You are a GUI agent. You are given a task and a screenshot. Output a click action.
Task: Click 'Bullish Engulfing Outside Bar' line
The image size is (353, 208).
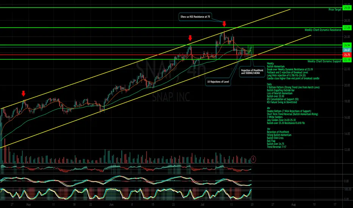click(x=281, y=90)
